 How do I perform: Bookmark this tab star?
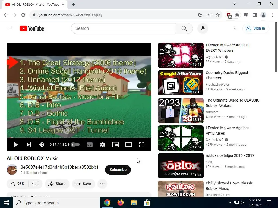pos(218,15)
